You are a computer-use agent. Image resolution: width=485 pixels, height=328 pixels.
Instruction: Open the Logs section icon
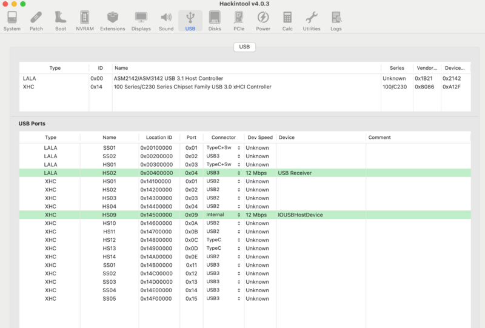pyautogui.click(x=335, y=21)
